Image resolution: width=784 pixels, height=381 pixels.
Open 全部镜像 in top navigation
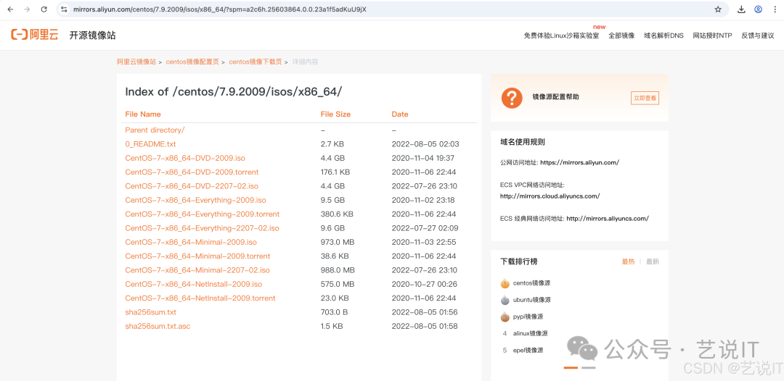coord(621,35)
